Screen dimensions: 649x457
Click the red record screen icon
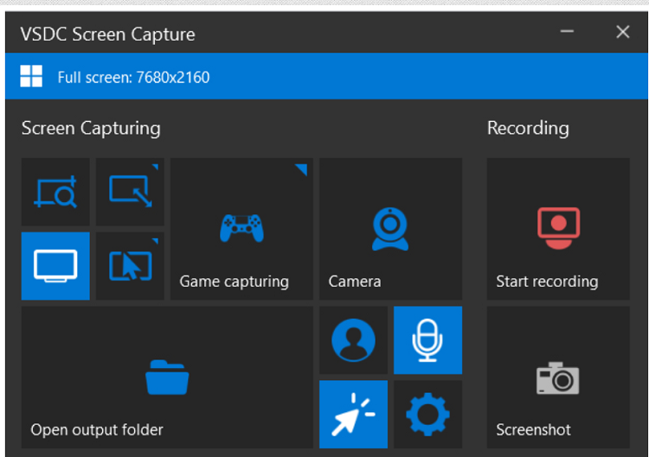[559, 228]
